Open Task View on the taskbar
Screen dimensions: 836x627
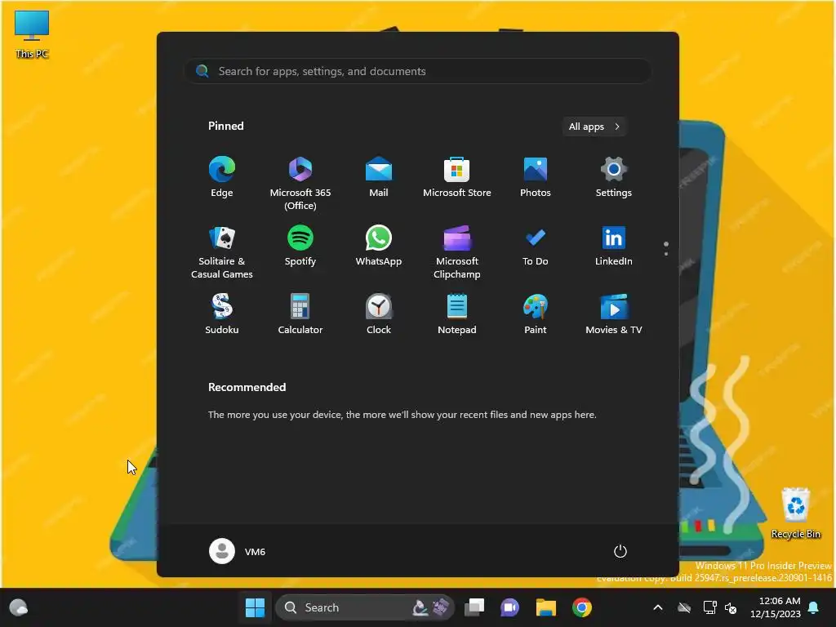(474, 607)
